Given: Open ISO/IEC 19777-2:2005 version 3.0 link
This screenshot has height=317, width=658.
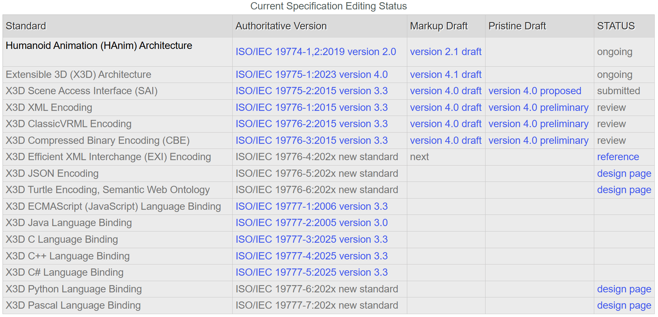Looking at the screenshot, I should coord(311,223).
